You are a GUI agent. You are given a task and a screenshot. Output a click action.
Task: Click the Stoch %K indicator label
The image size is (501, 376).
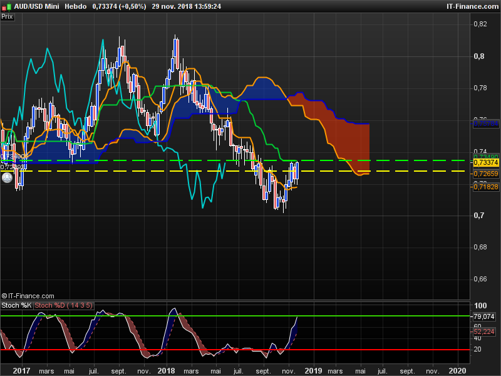click(x=16, y=305)
